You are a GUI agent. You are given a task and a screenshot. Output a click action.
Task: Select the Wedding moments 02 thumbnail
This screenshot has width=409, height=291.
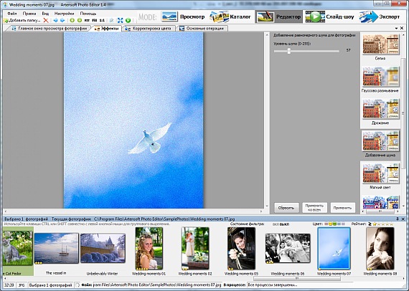coord(195,248)
